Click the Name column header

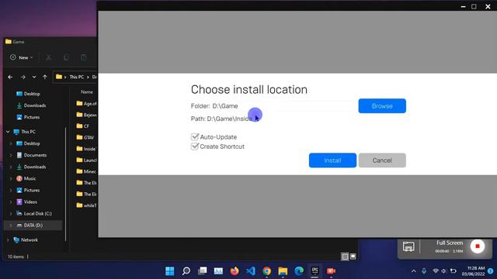pos(86,91)
